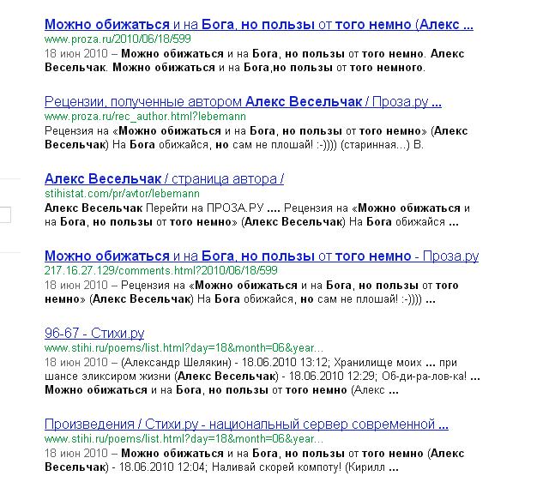The image size is (549, 488).
Task: Click the first result's snippet text dated 18 июн 2010
Action: tap(249, 60)
